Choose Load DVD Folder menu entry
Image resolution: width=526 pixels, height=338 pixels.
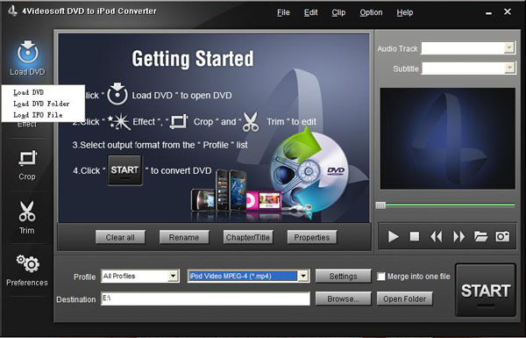coord(41,104)
